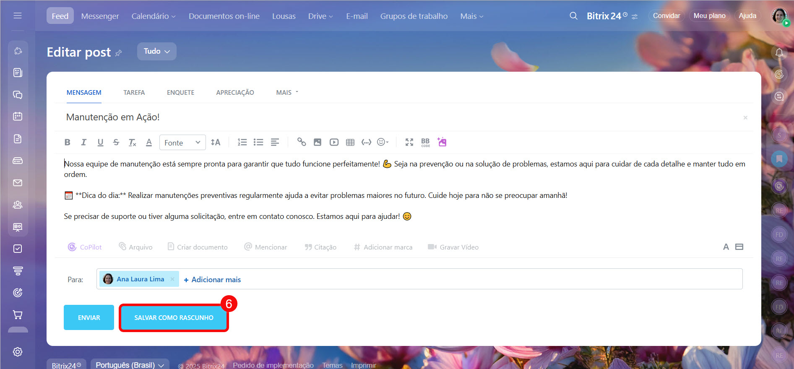The width and height of the screenshot is (794, 369).
Task: Toggle bold text formatting
Action: [x=67, y=143]
